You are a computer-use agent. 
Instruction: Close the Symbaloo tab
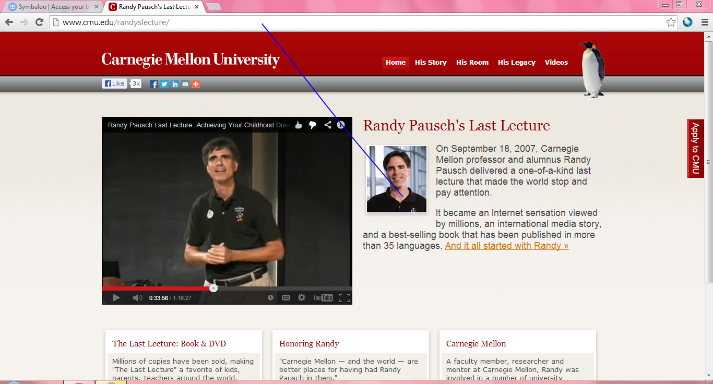point(97,7)
